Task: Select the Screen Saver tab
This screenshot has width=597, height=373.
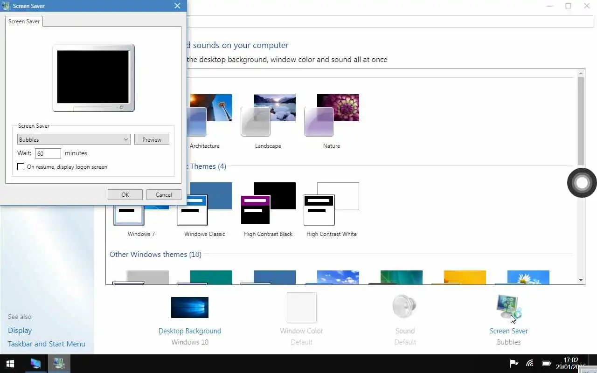Action: click(x=24, y=21)
